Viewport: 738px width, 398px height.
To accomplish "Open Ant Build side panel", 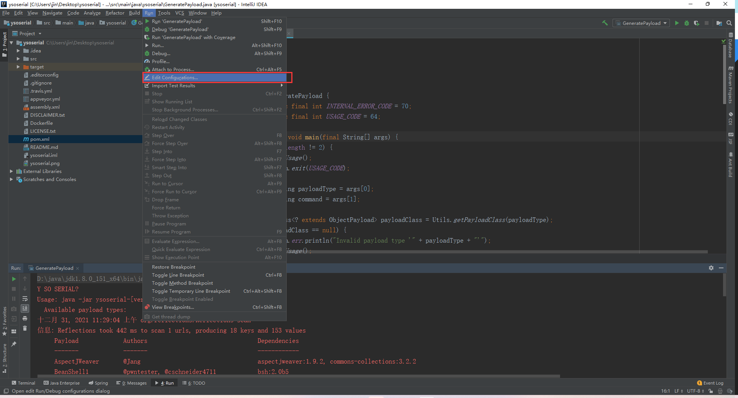I will tap(731, 165).
